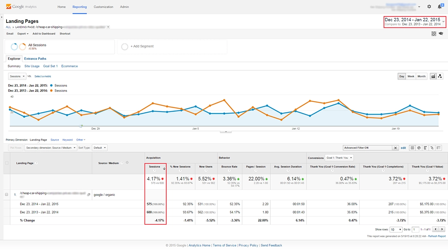Click help icon next to Landing Page header
This screenshot has height=251, width=448.
tap(37, 163)
